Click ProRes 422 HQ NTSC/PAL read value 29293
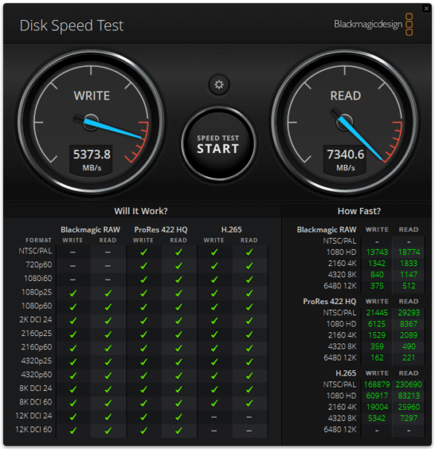This screenshot has height=449, width=435. point(409,313)
